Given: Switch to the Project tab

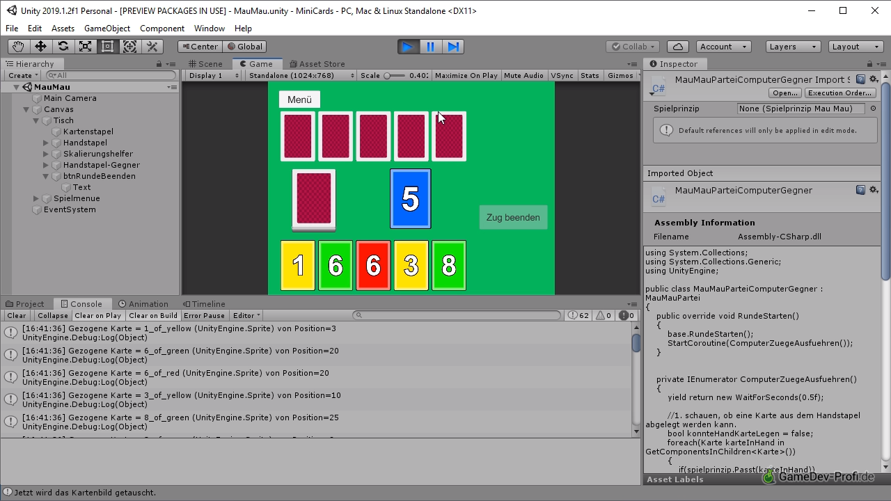Looking at the screenshot, I should click(26, 304).
